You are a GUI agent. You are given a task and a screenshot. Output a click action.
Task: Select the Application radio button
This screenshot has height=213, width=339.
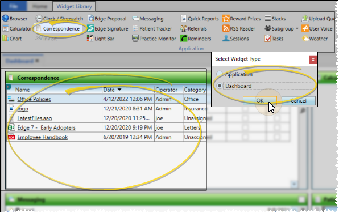[220, 74]
